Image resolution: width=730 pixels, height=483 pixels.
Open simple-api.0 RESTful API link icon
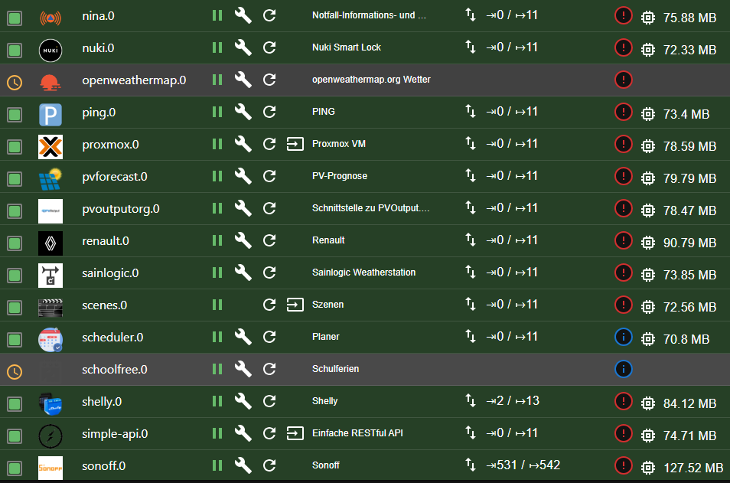coord(295,433)
